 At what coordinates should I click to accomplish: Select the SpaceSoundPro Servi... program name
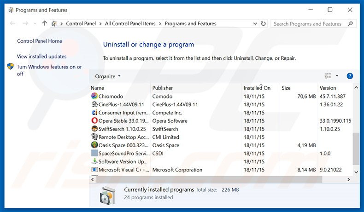124,154
